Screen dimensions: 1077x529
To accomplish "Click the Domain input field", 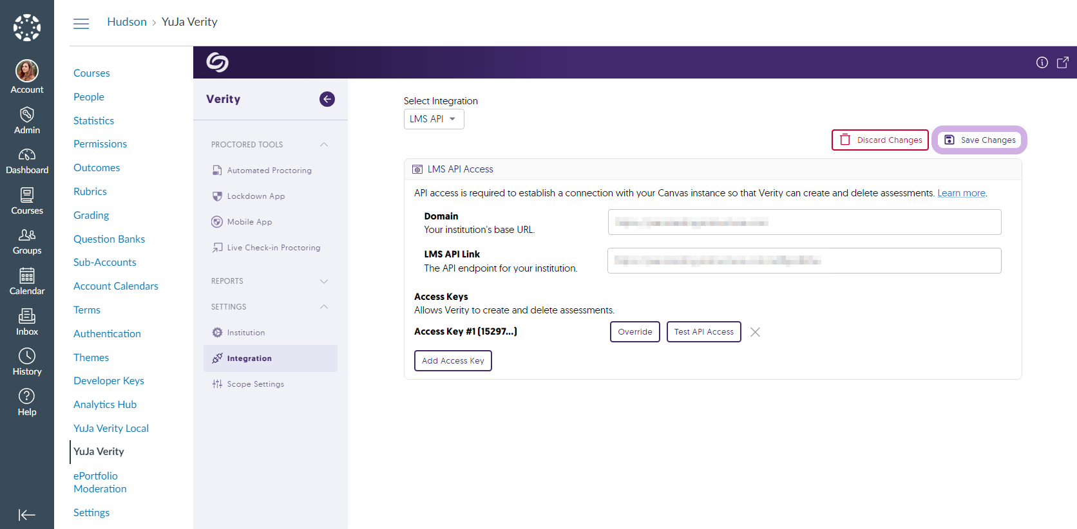I will (805, 222).
